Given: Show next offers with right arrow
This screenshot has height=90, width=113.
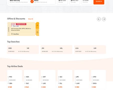Looking at the screenshot, I should [104, 19].
